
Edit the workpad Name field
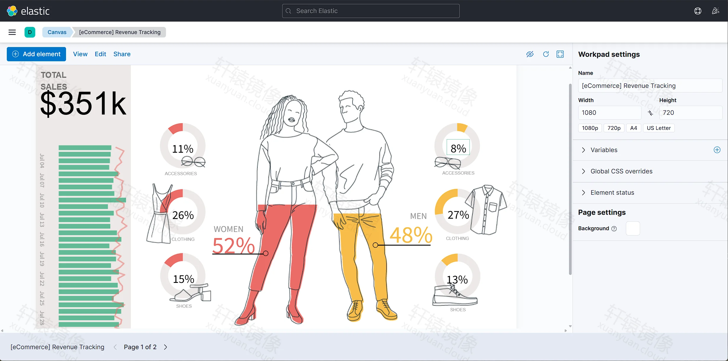[x=650, y=86]
